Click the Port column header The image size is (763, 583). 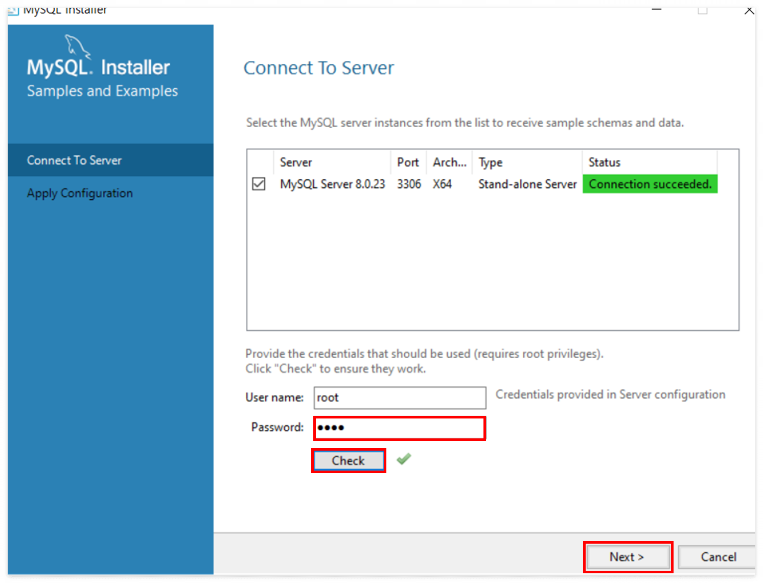click(x=408, y=162)
